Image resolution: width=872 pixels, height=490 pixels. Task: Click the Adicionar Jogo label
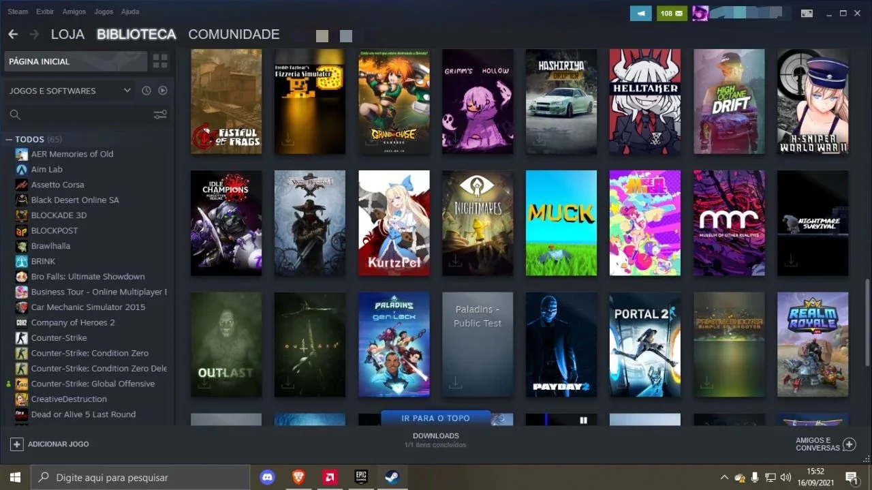coord(58,444)
